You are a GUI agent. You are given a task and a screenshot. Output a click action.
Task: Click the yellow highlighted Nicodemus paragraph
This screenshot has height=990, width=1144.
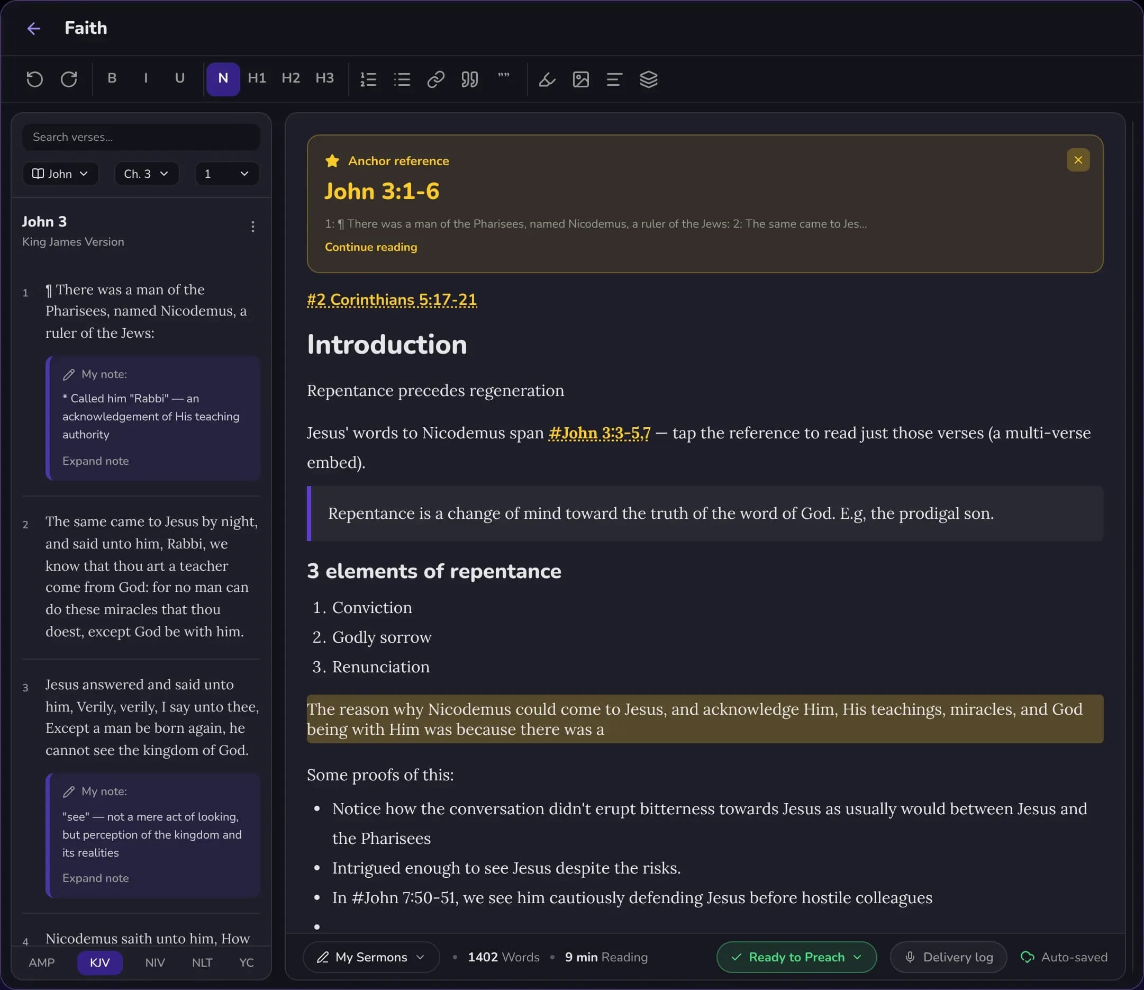pos(705,719)
